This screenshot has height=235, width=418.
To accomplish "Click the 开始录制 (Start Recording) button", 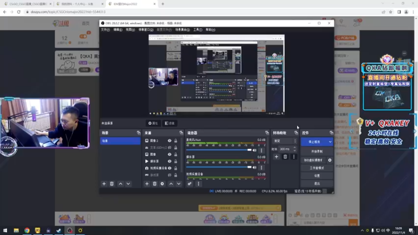I will (317, 151).
